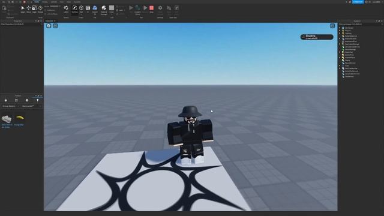Viewport: 384px width, 216px height.
Task: Select ReplicatedFirst in Explorer
Action: (x=351, y=41)
